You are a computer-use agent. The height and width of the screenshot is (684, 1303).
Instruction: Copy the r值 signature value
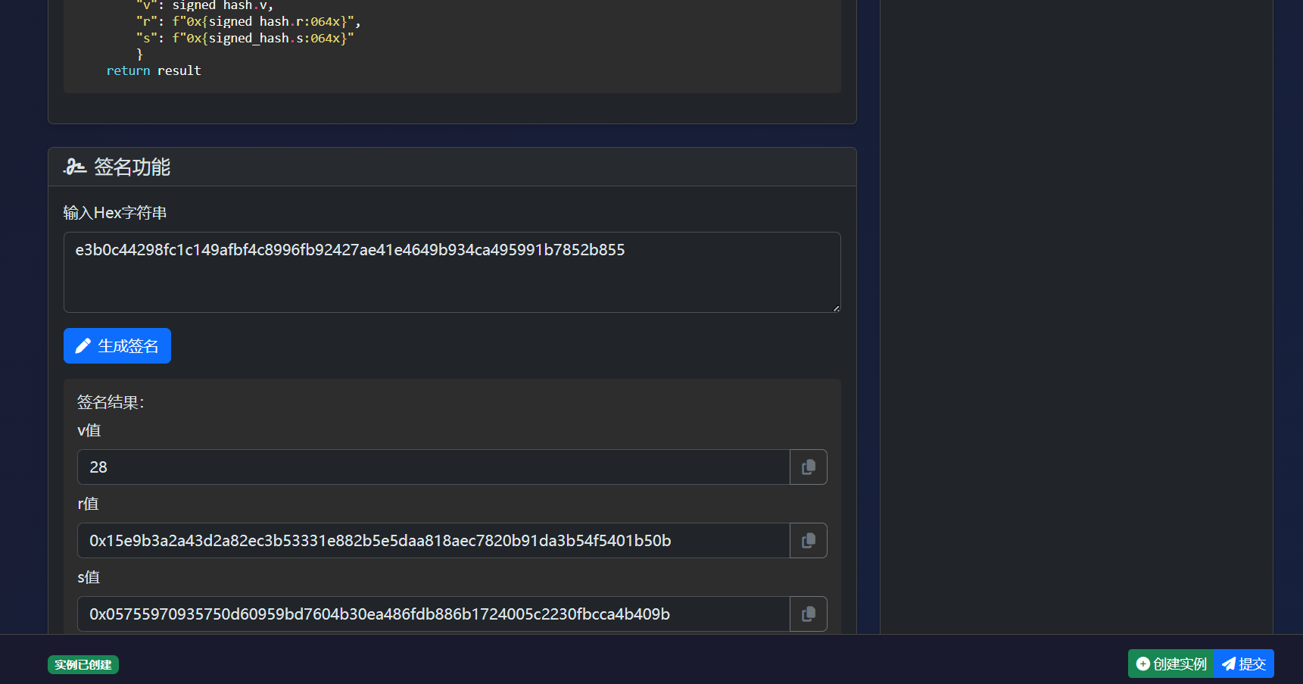tap(808, 541)
